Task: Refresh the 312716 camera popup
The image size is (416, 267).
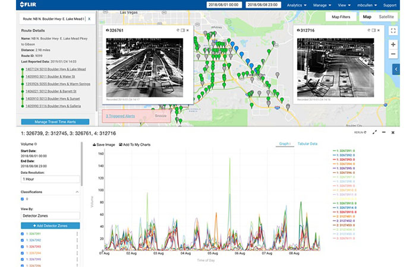Action: point(369,30)
